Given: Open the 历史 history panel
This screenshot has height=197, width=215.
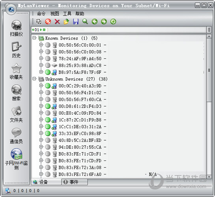Looking at the screenshot, I should (x=16, y=50).
